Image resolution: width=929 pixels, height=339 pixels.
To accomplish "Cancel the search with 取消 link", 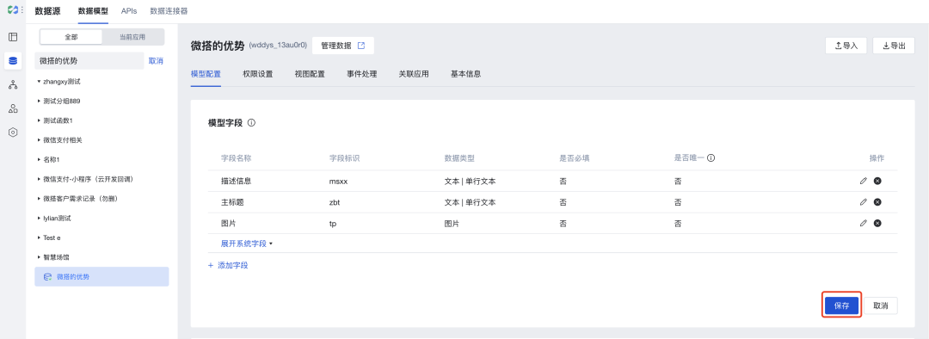I will tap(156, 61).
